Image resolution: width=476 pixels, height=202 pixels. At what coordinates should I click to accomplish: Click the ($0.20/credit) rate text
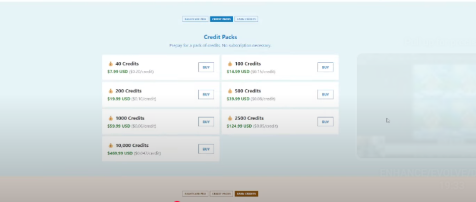tap(142, 72)
